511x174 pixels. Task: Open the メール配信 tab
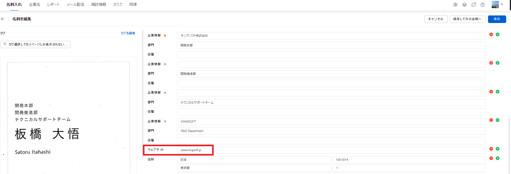click(x=75, y=5)
